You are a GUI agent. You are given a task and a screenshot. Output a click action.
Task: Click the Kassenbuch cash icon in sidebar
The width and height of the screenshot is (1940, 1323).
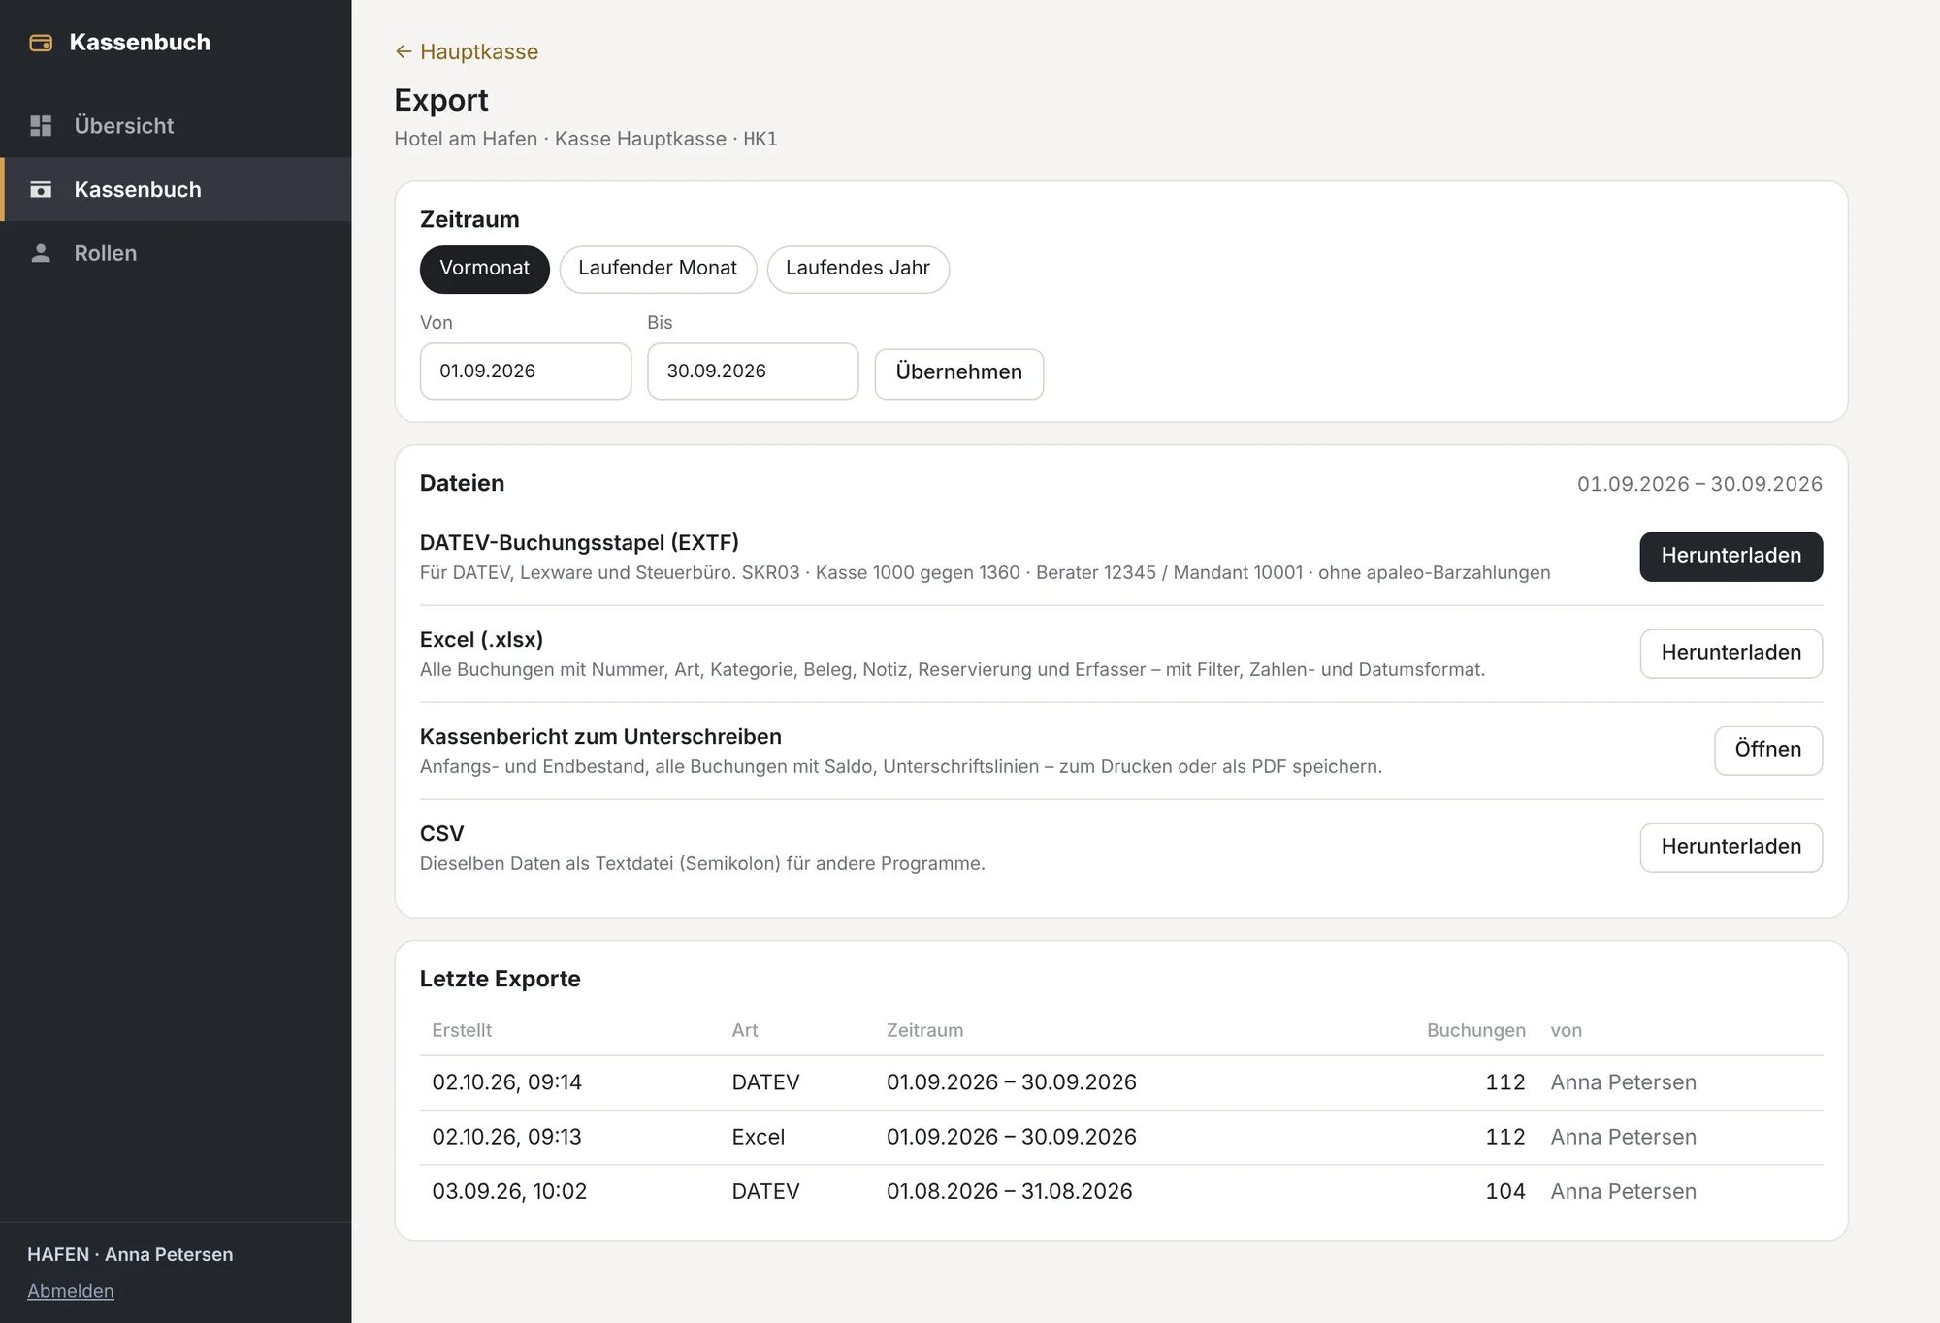point(41,189)
